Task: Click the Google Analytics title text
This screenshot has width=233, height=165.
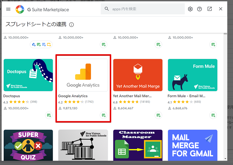Action: [x=73, y=96]
